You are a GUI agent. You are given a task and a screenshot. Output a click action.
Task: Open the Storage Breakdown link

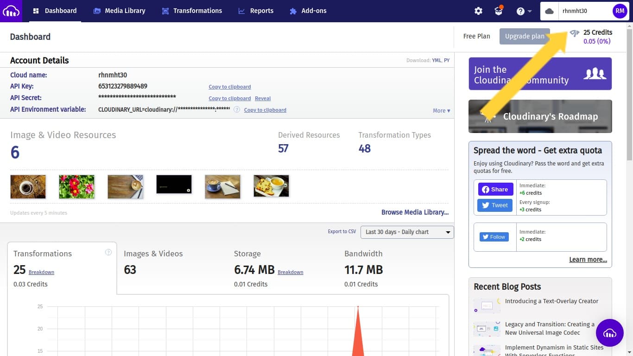pyautogui.click(x=291, y=272)
